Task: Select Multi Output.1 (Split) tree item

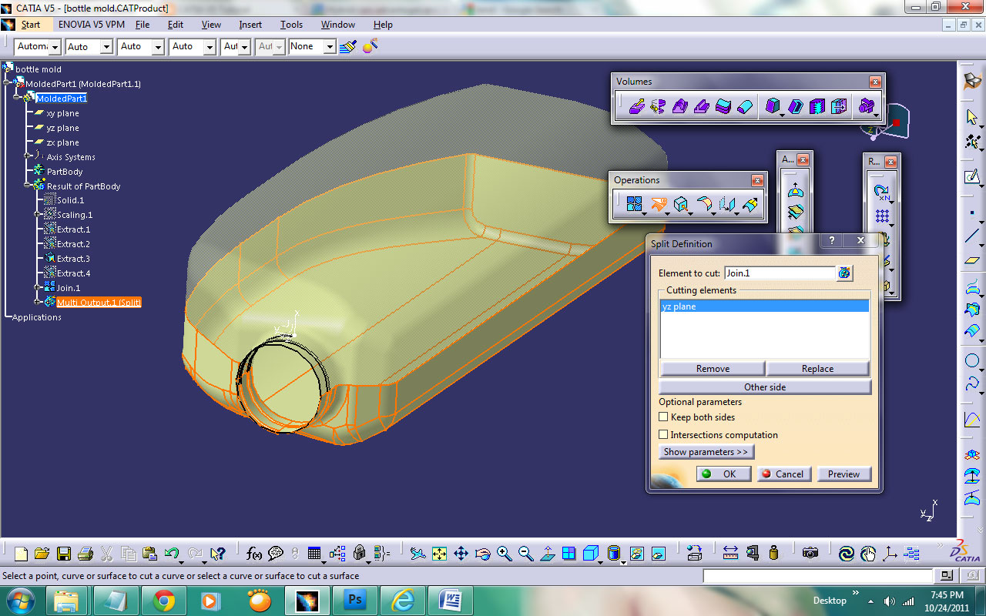Action: (92, 303)
